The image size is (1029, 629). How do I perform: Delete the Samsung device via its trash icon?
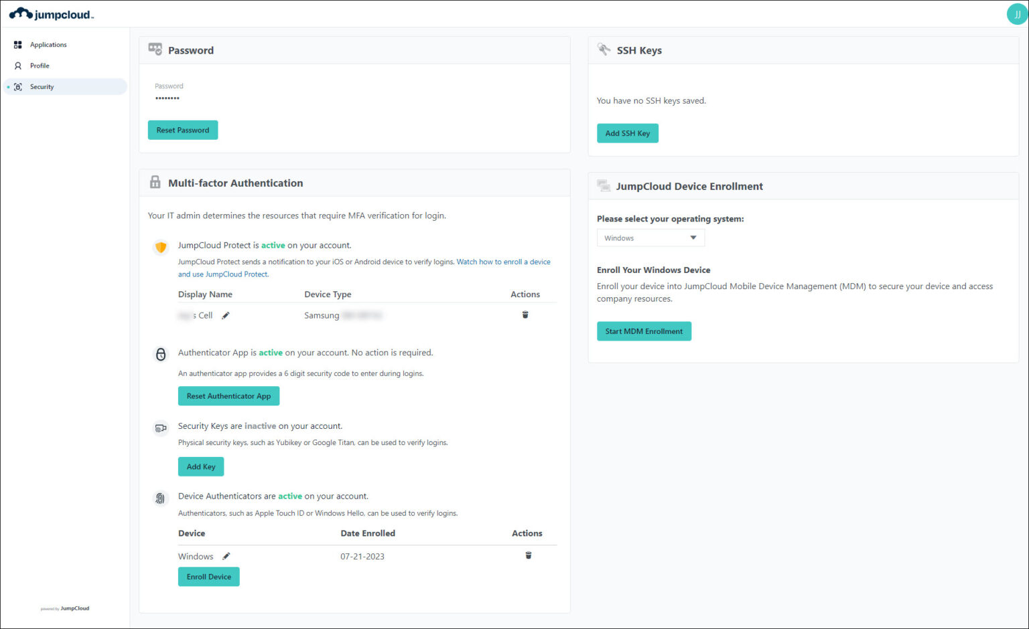pyautogui.click(x=525, y=314)
